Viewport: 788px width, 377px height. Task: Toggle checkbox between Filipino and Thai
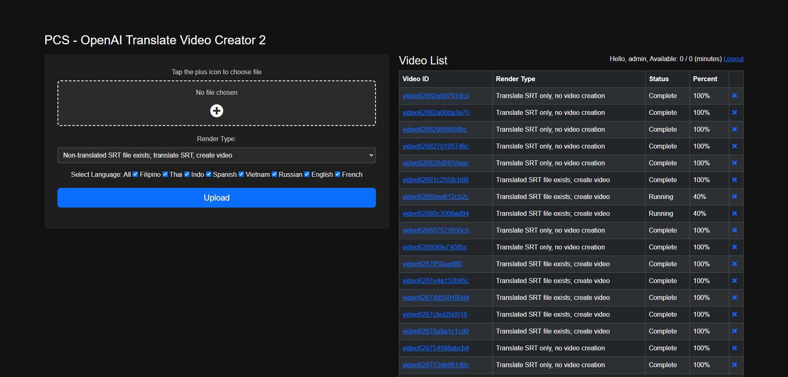[165, 174]
